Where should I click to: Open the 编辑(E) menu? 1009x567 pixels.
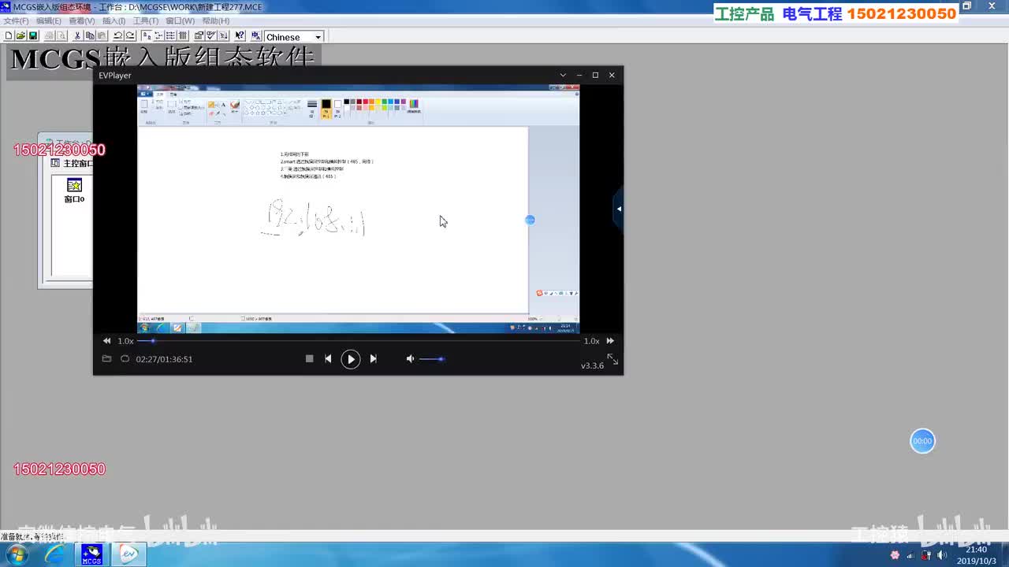tap(49, 21)
